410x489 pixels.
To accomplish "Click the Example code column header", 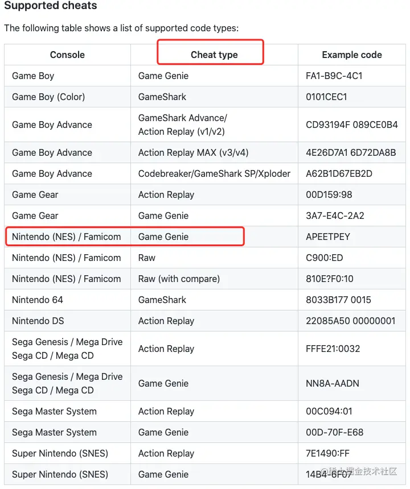I will tap(352, 55).
